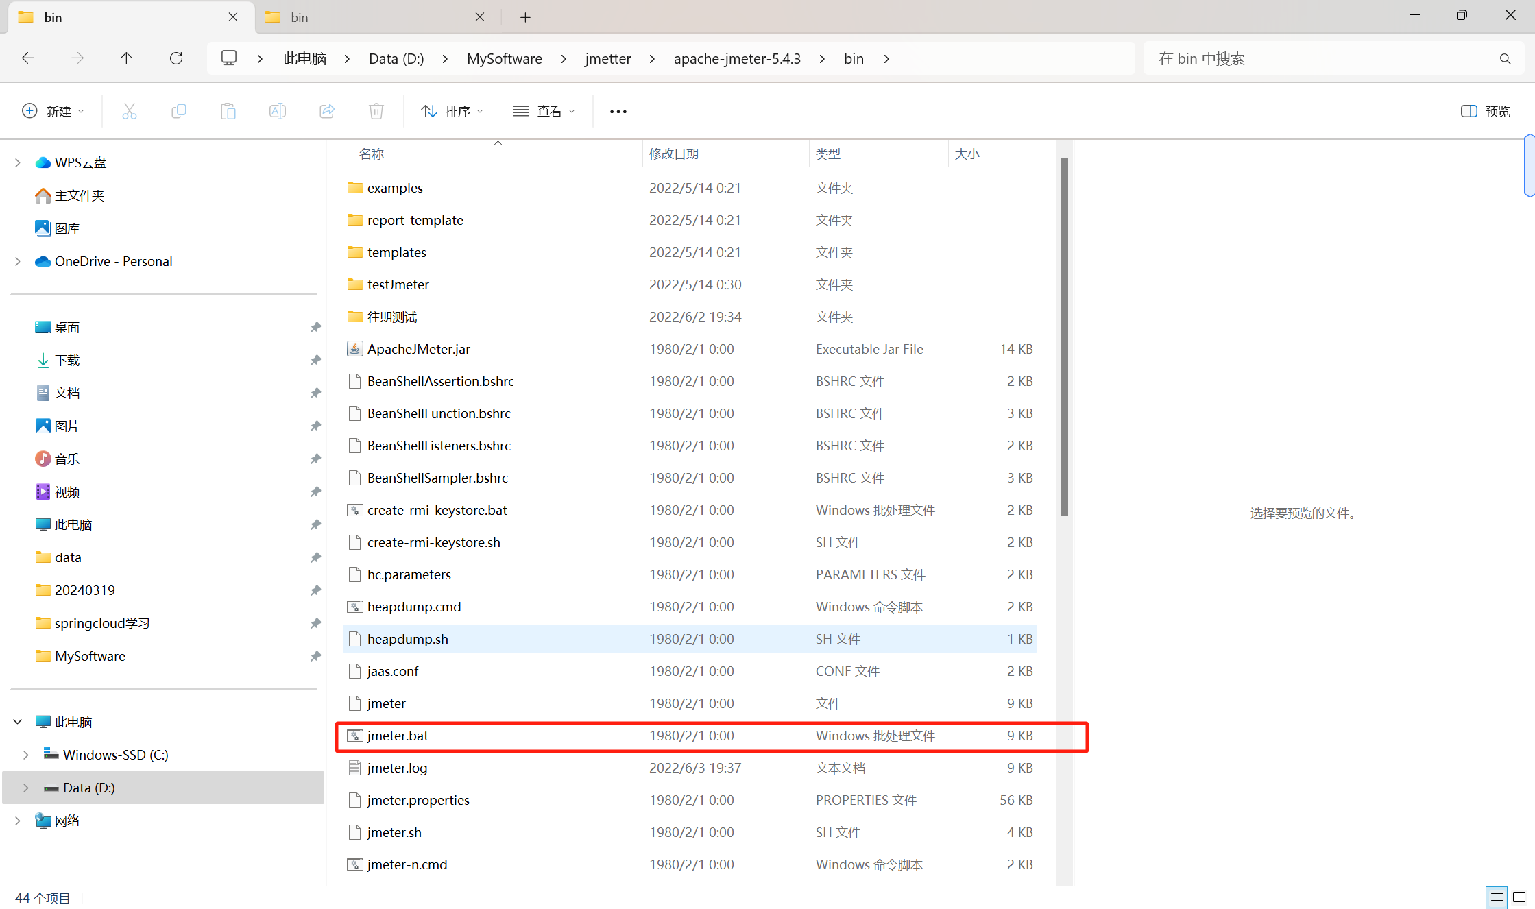
Task: Click MySoftware in the breadcrumb path
Action: coord(504,58)
